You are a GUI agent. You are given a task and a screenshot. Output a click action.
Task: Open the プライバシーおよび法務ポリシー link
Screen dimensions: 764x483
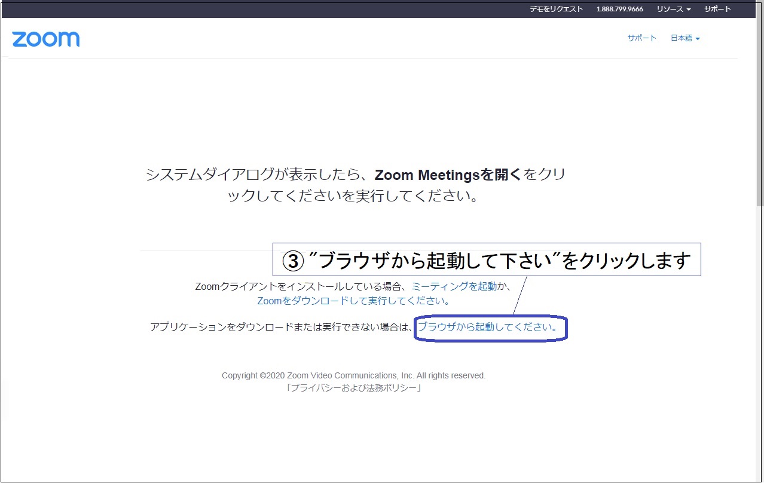point(354,388)
